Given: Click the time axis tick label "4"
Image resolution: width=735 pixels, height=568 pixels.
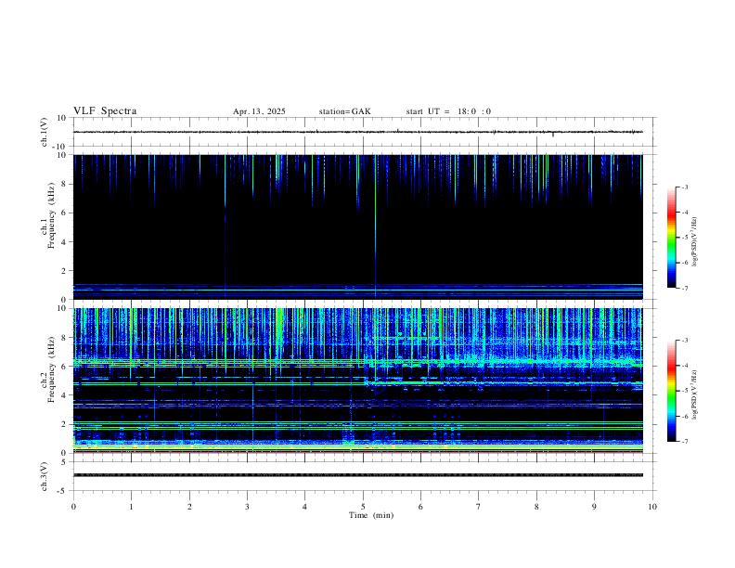Looking at the screenshot, I should point(304,507).
